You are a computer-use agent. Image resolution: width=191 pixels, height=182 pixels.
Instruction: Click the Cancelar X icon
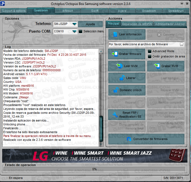click(159, 35)
